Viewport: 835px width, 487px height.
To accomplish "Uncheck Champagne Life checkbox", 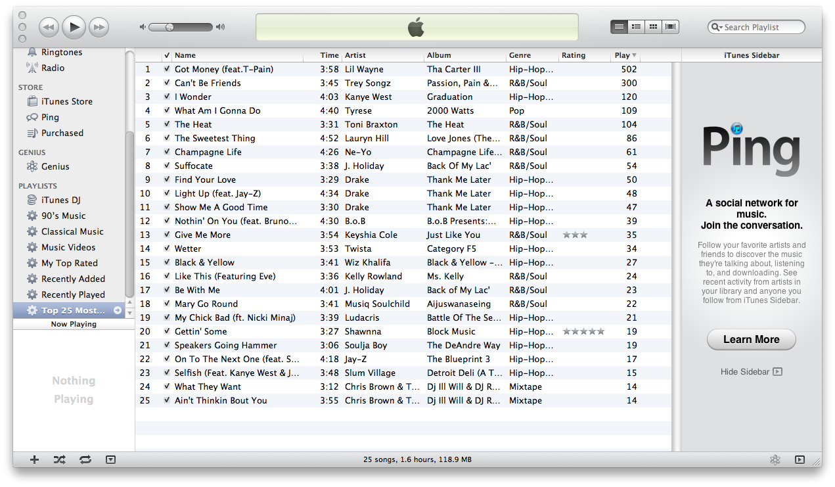I will coord(167,152).
